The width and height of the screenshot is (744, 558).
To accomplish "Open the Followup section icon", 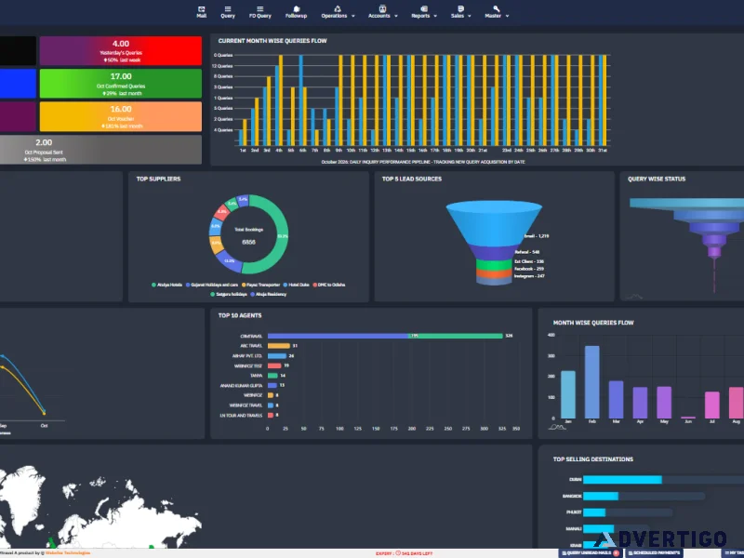I will 296,12.
